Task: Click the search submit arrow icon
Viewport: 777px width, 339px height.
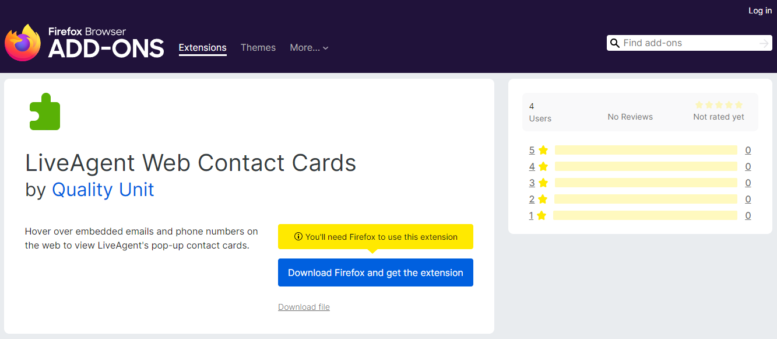Action: pos(764,43)
